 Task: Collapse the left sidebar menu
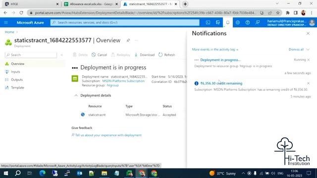(x=61, y=55)
